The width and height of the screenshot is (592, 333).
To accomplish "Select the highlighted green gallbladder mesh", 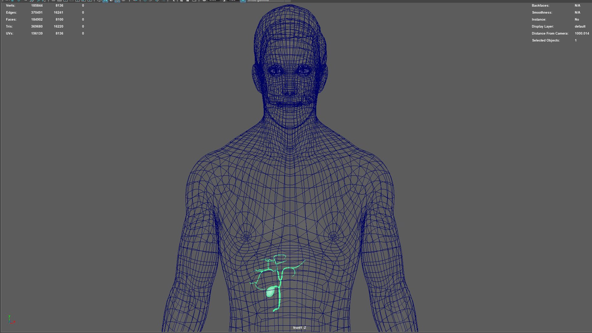I will pyautogui.click(x=271, y=292).
